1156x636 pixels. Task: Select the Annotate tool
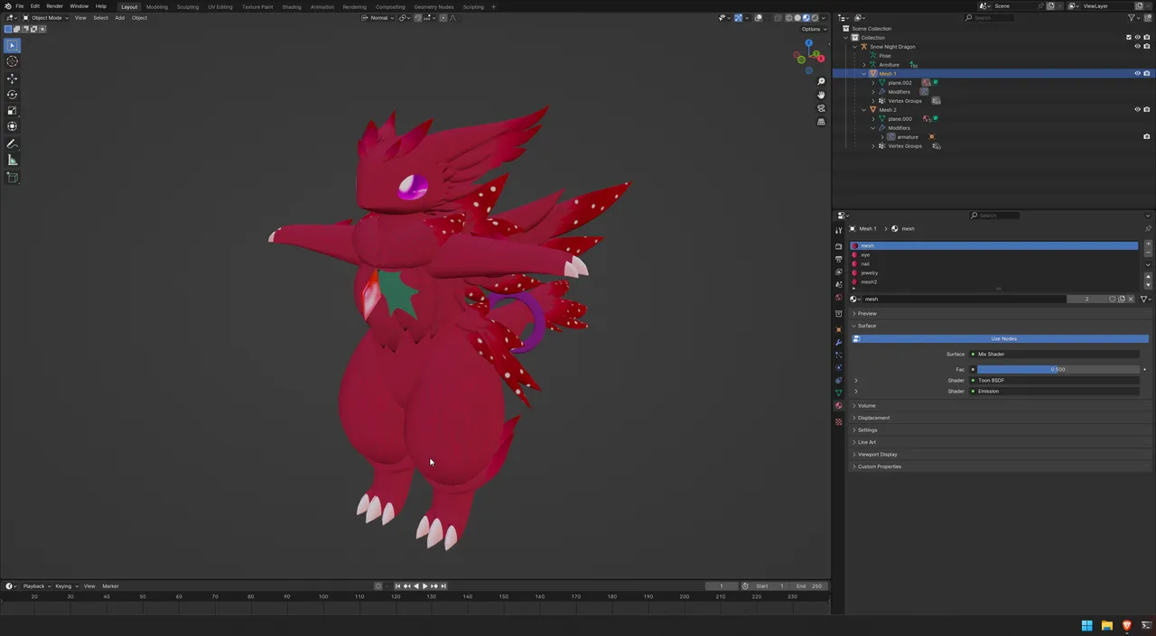[x=13, y=144]
